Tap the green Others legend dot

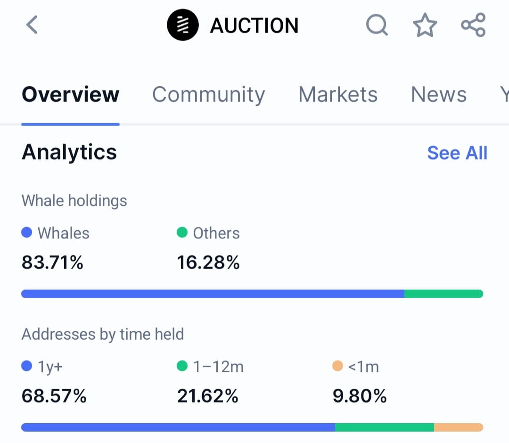pyautogui.click(x=182, y=233)
